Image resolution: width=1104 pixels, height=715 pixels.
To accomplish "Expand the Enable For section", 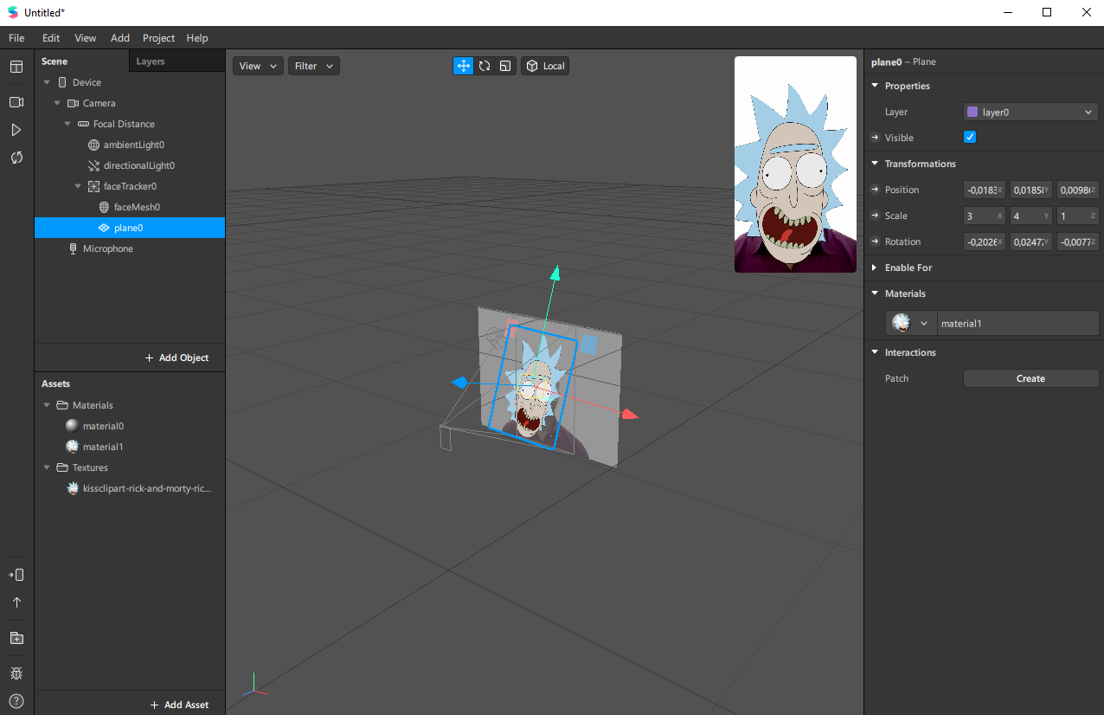I will click(x=875, y=267).
